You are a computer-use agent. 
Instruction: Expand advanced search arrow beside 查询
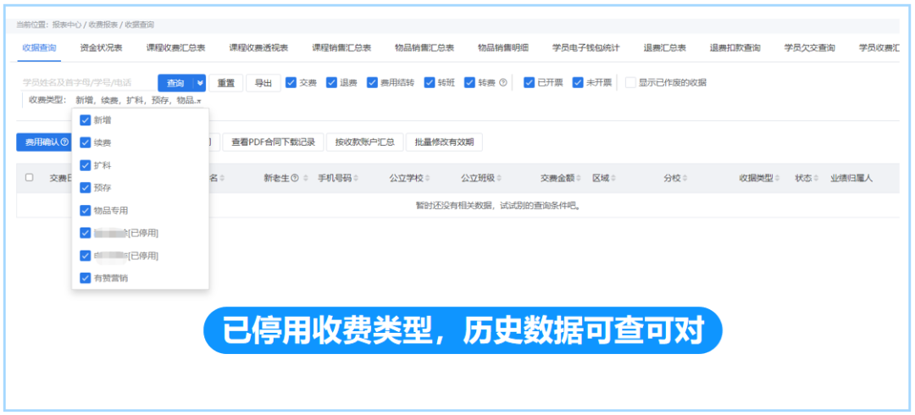coord(200,83)
